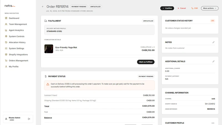The width and height of the screenshot is (222, 125).
Task: Open Agent Analytics page
Action: (x=16, y=30)
